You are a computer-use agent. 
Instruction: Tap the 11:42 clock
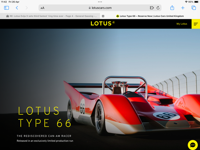click(x=4, y=2)
